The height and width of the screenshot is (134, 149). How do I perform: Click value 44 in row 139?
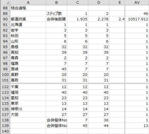coord(98,126)
